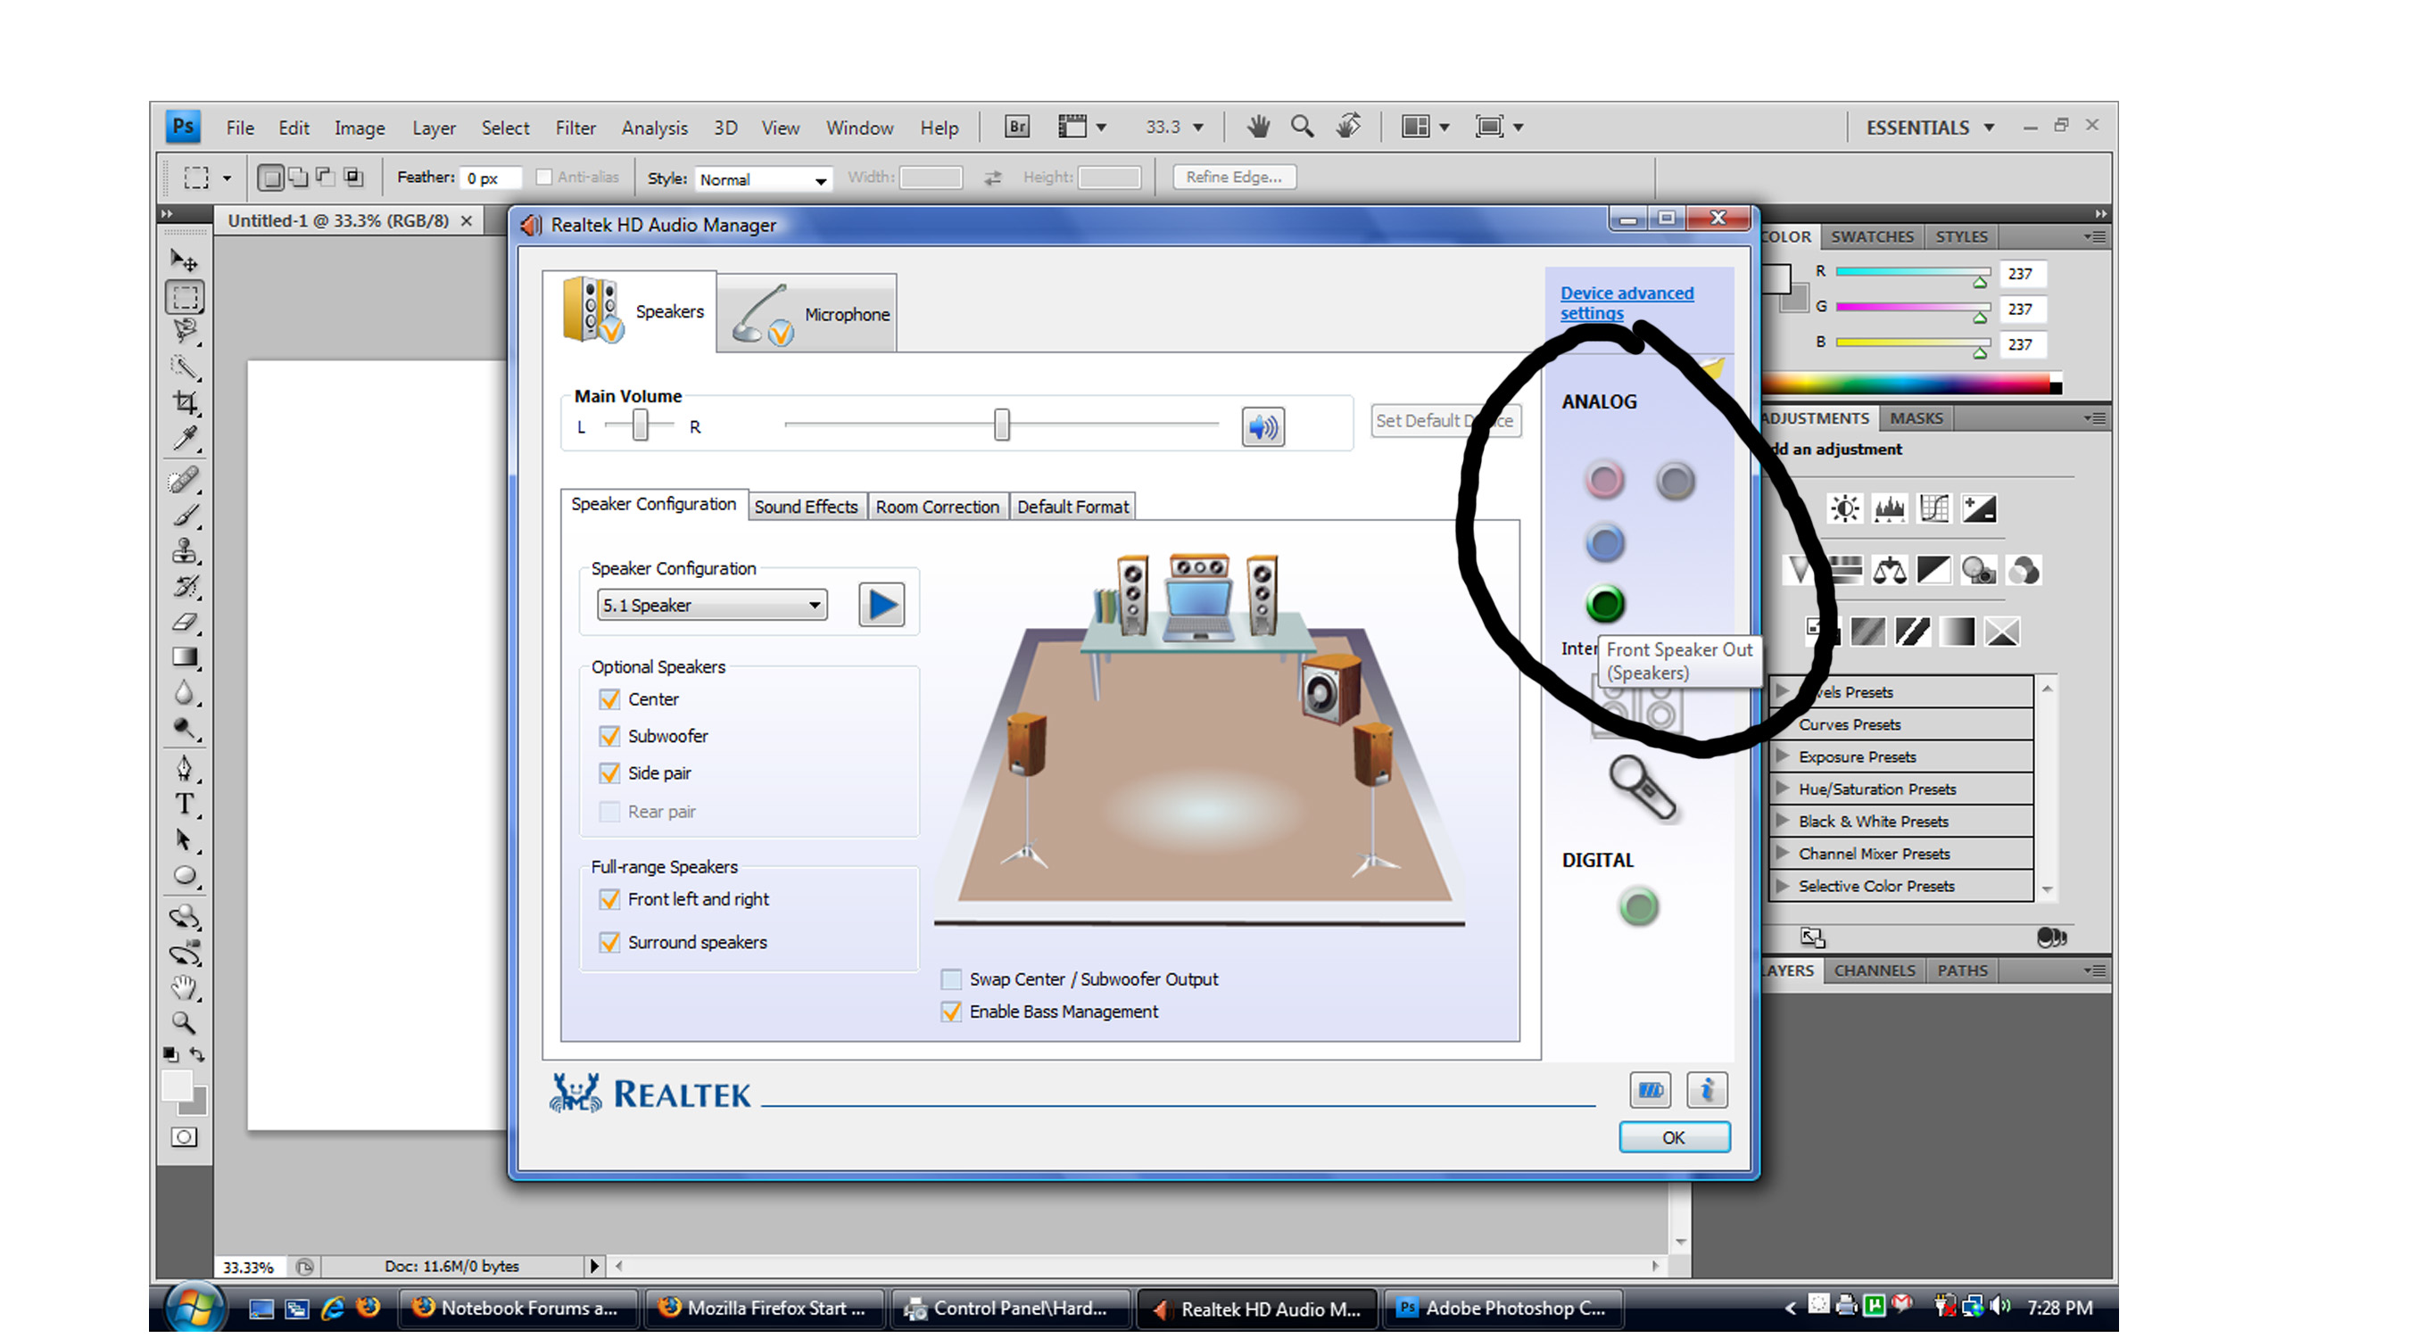
Task: Uncheck the Subwoofer optional speaker
Action: point(609,737)
